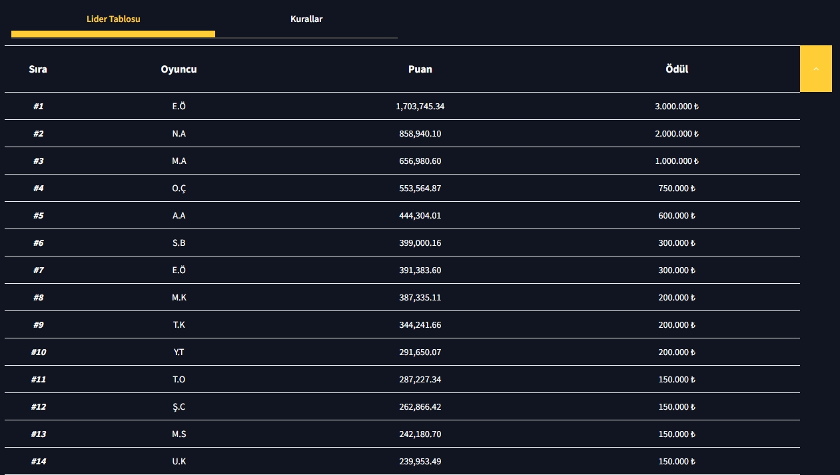Select the score 387,335.11

coord(420,297)
